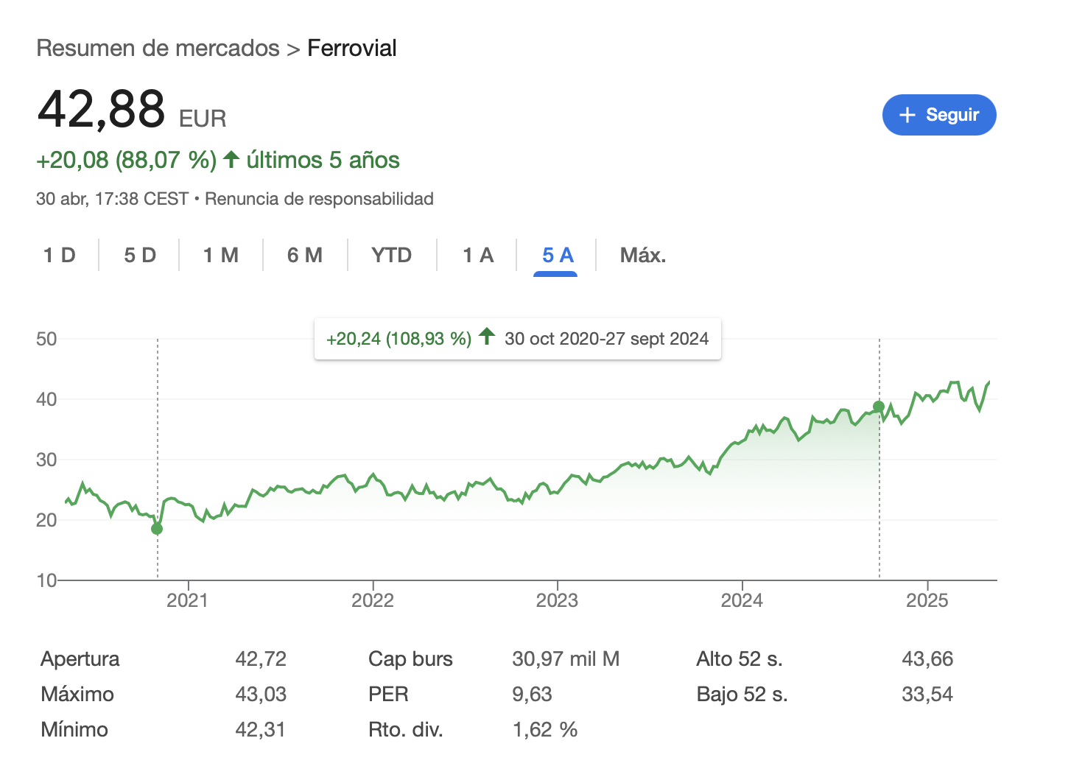Click the date range 30 oct 2020-27 sept 2024
This screenshot has height=766, width=1071.
[x=606, y=339]
